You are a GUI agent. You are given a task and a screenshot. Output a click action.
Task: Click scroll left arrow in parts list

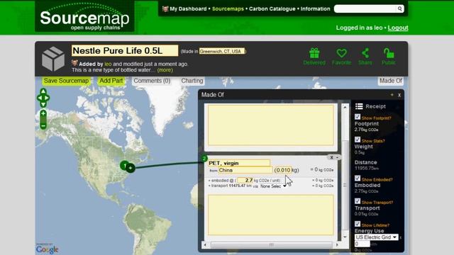(x=205, y=245)
